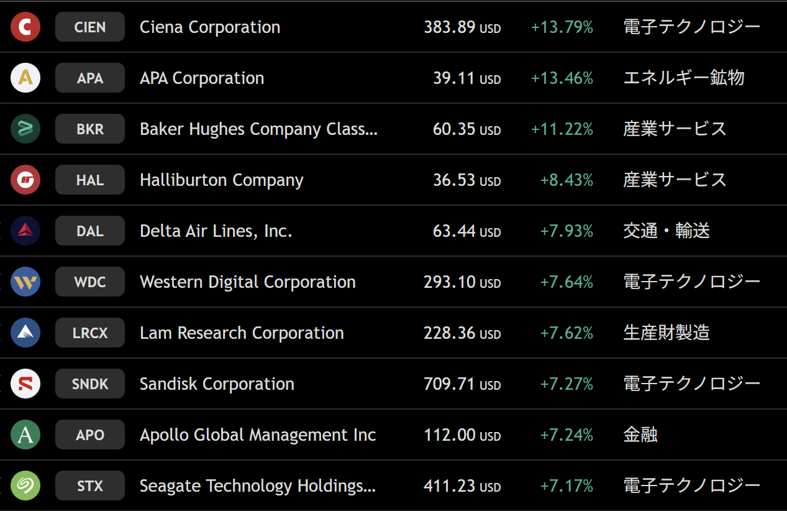Click the エネルギー鉱物 sector link for APA
The image size is (787, 511).
(683, 78)
